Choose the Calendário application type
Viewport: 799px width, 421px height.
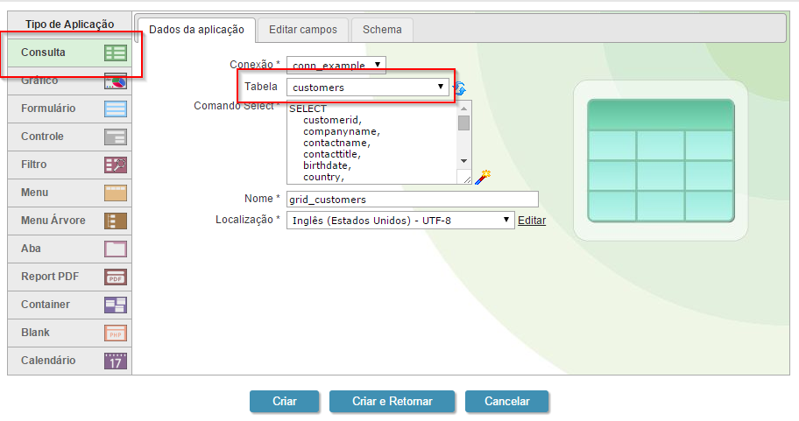[68, 361]
